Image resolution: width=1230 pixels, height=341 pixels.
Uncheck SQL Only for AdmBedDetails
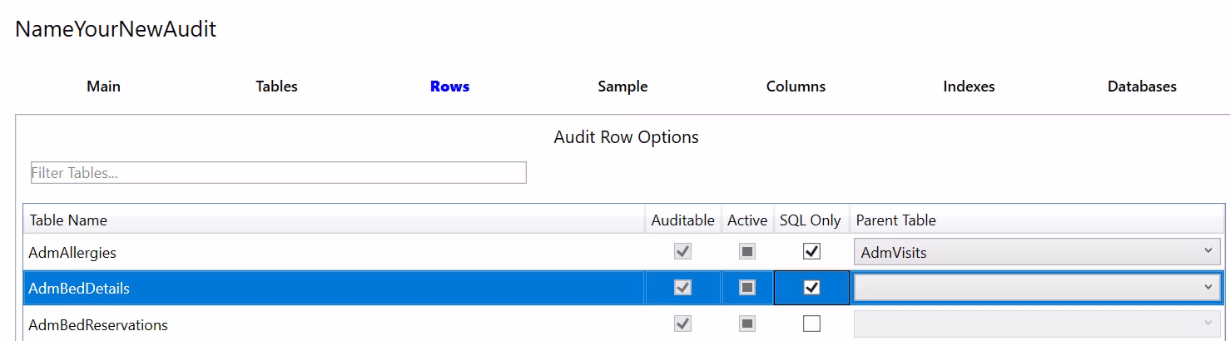pyautogui.click(x=811, y=288)
